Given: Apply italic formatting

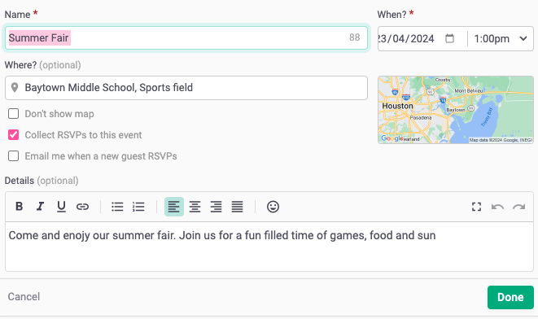Looking at the screenshot, I should click(x=40, y=207).
